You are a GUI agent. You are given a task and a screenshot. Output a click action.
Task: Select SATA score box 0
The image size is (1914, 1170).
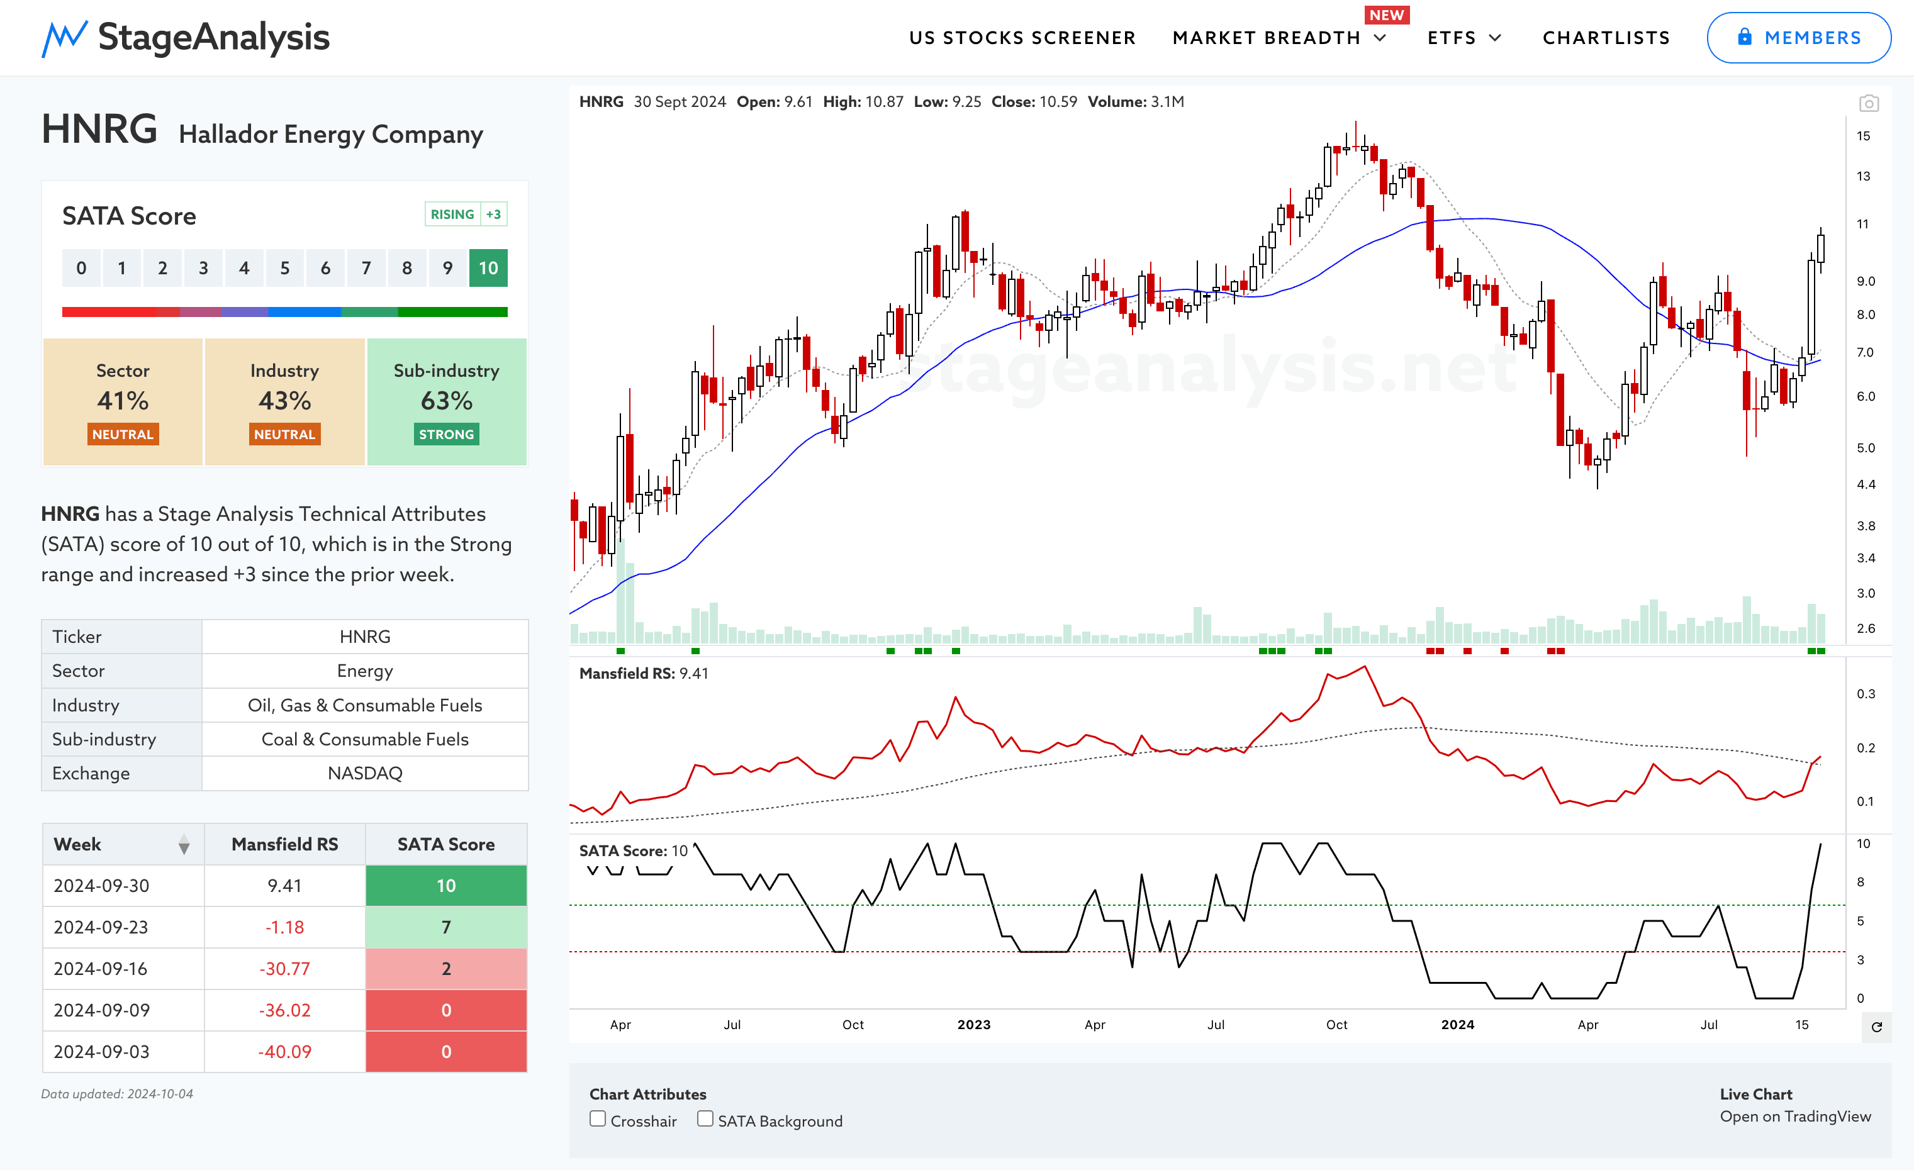(81, 269)
